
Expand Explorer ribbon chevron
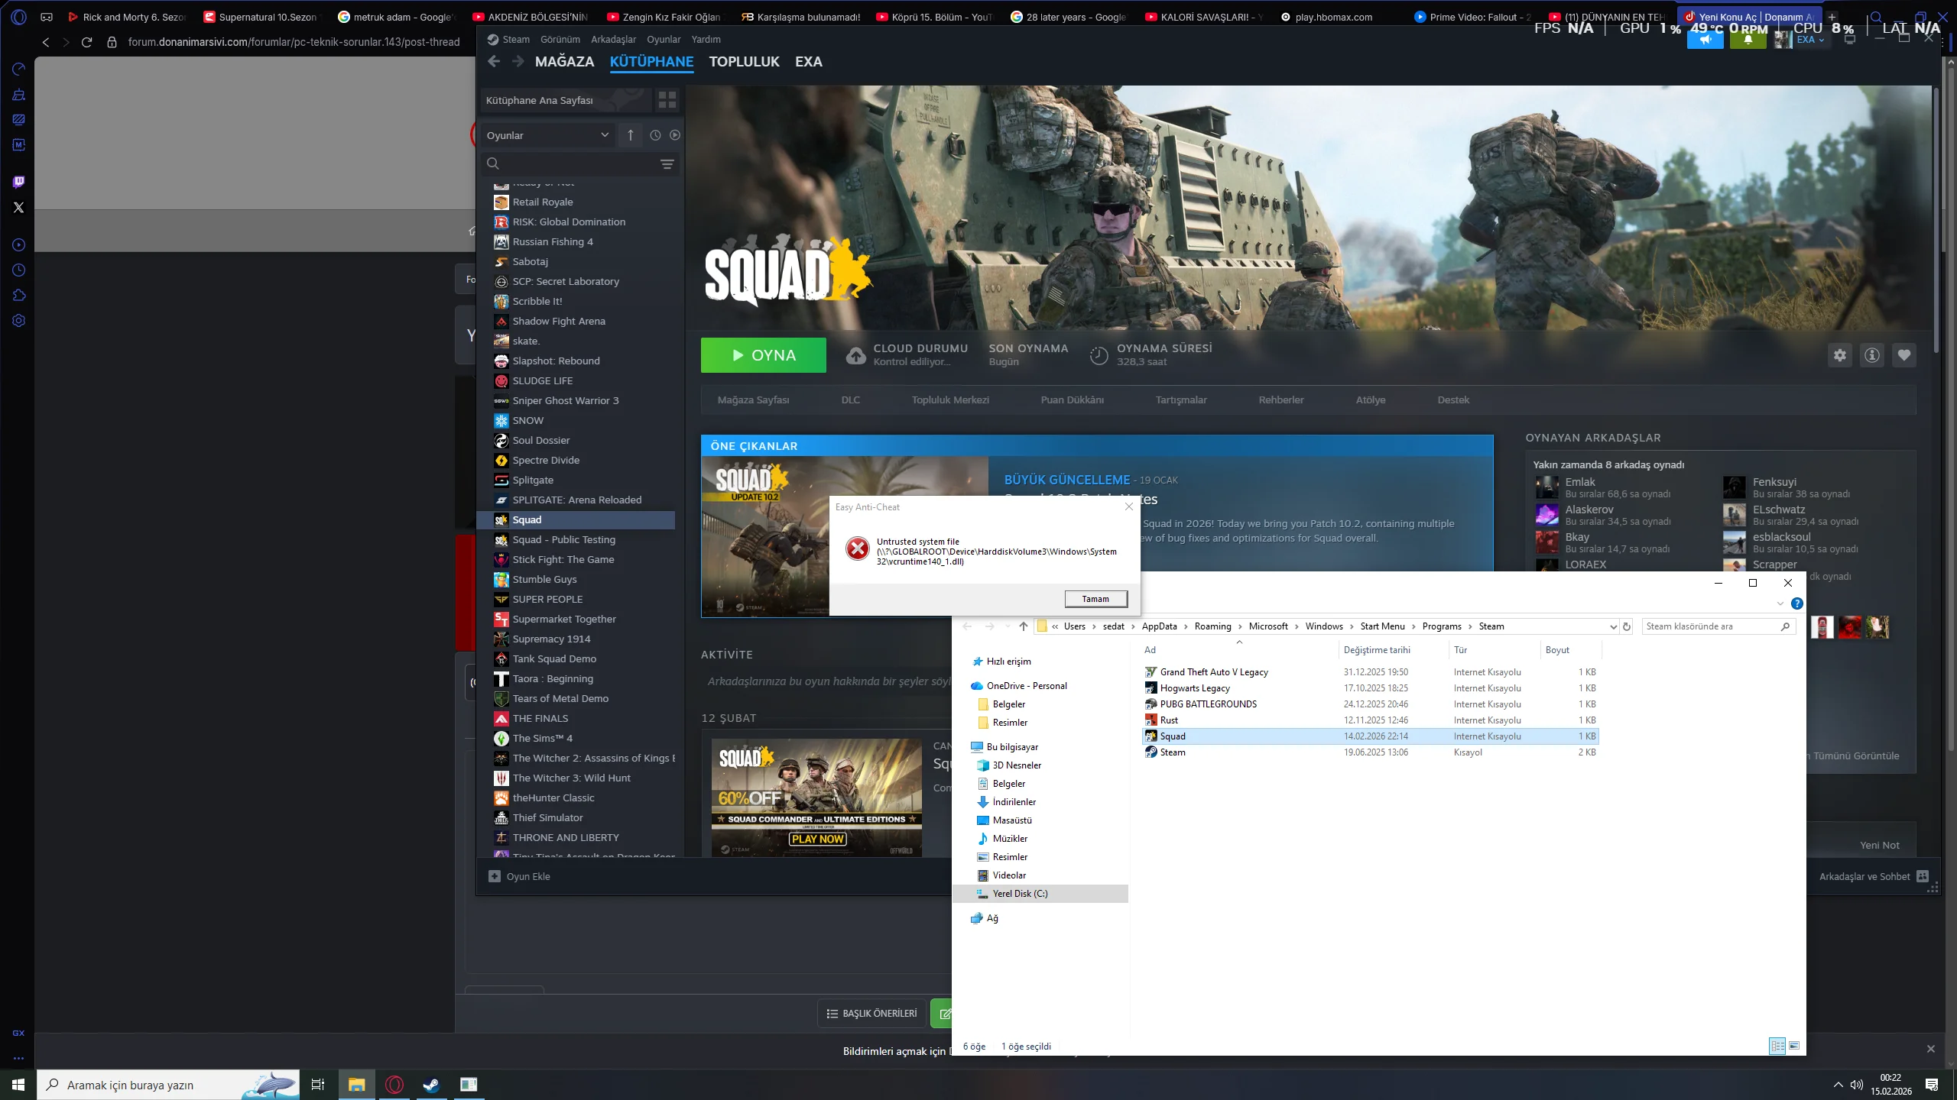[x=1780, y=603]
